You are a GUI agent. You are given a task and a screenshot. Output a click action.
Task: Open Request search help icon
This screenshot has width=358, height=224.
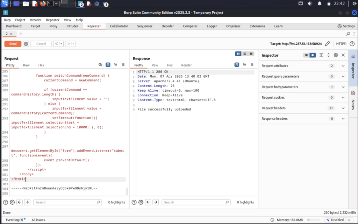pos(6,202)
